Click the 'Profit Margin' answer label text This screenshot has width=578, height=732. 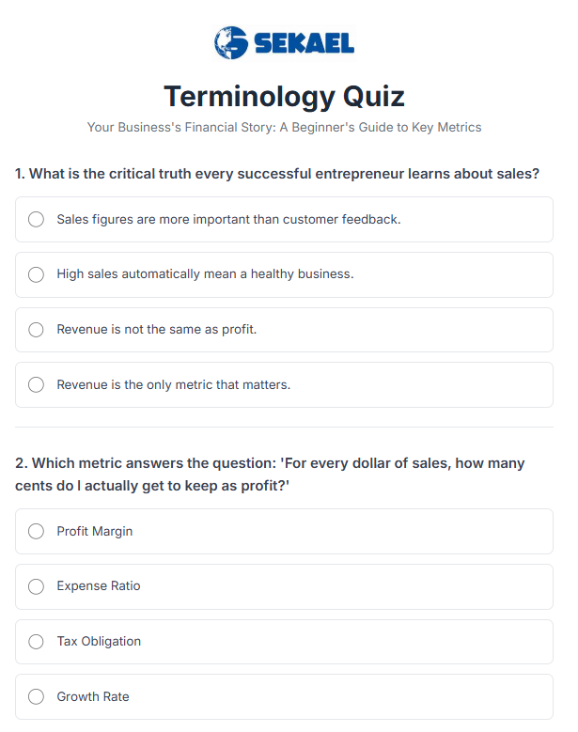(x=95, y=532)
